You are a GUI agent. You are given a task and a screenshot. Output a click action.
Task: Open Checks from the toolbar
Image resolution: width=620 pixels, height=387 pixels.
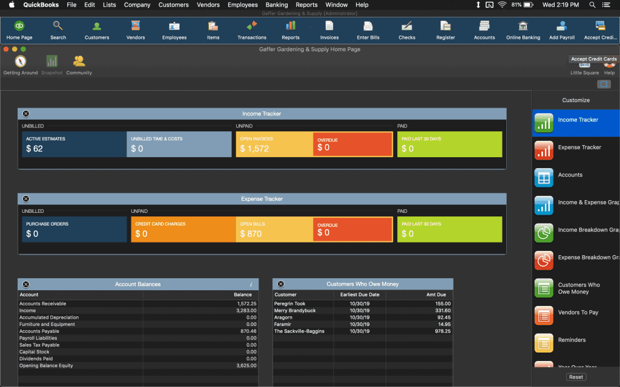407,30
